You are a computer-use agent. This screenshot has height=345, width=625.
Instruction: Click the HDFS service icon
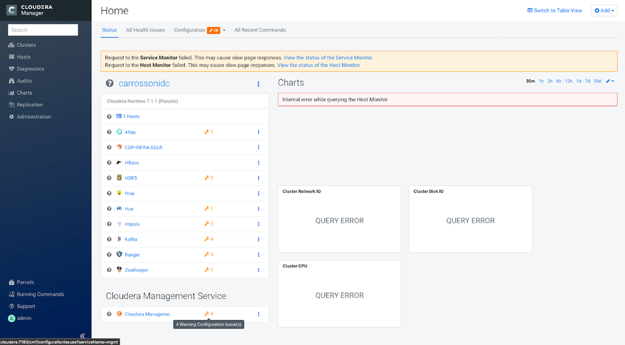pos(119,177)
